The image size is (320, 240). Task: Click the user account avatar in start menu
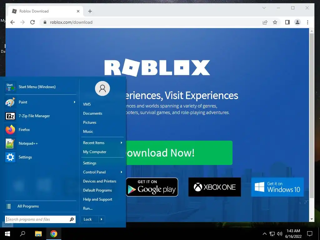(x=102, y=88)
